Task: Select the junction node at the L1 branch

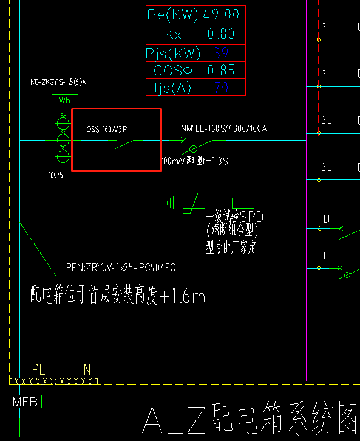Action: tap(319, 228)
